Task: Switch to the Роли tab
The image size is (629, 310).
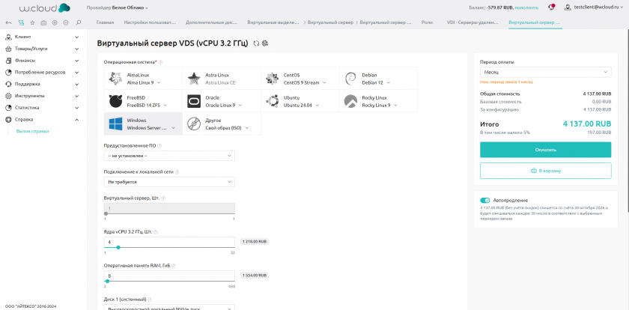Action: 427,22
